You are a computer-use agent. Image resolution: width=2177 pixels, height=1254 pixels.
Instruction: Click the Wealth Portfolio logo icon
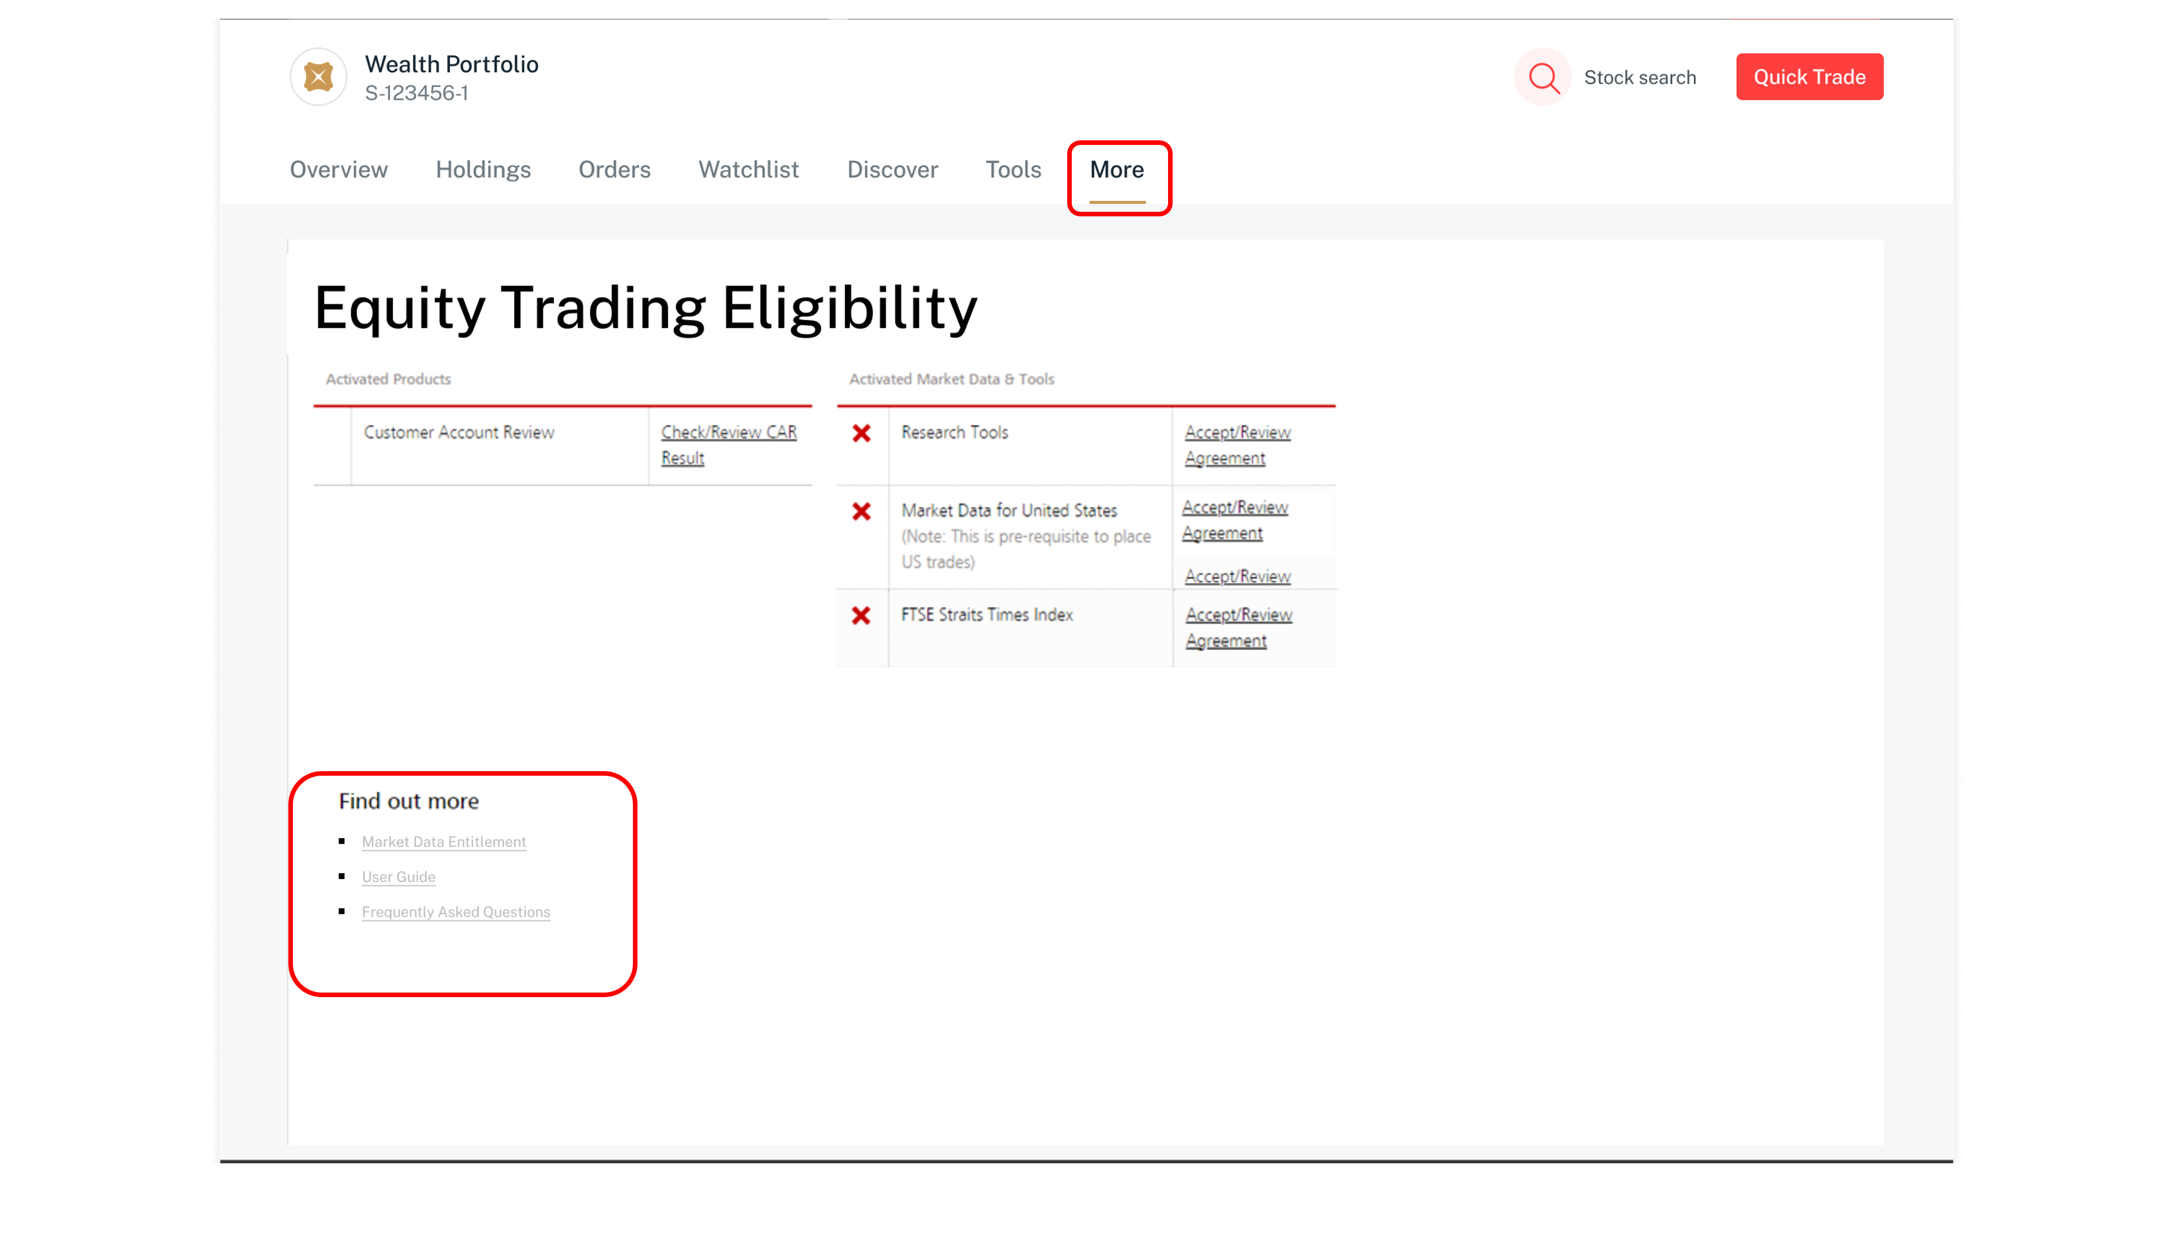(x=318, y=78)
